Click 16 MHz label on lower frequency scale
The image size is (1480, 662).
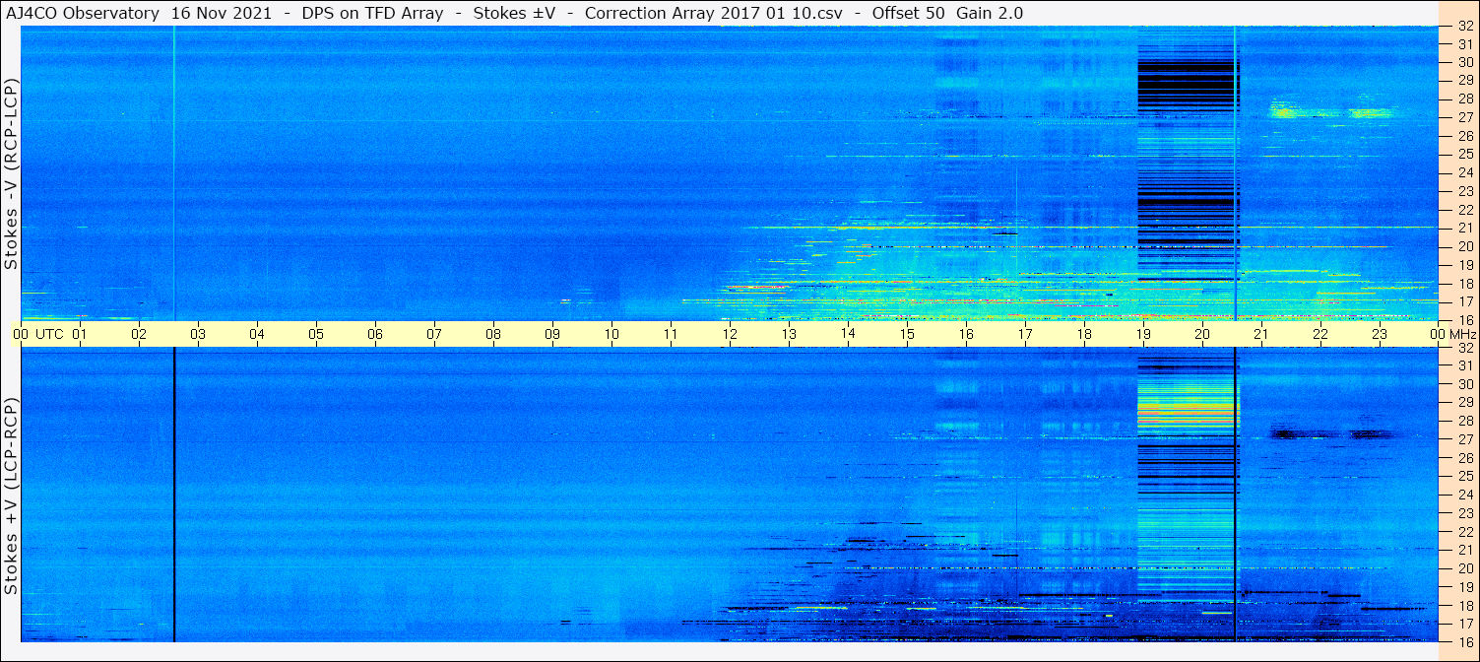click(1465, 641)
